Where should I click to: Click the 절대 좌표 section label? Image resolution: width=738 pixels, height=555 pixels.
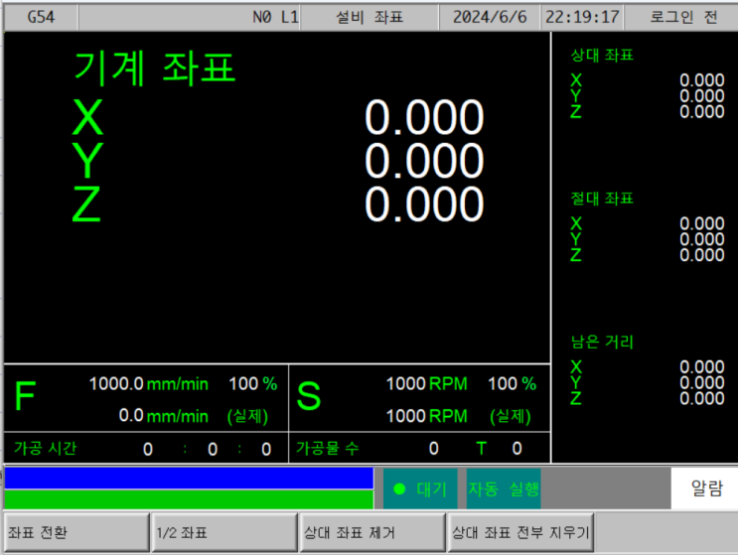pos(602,199)
